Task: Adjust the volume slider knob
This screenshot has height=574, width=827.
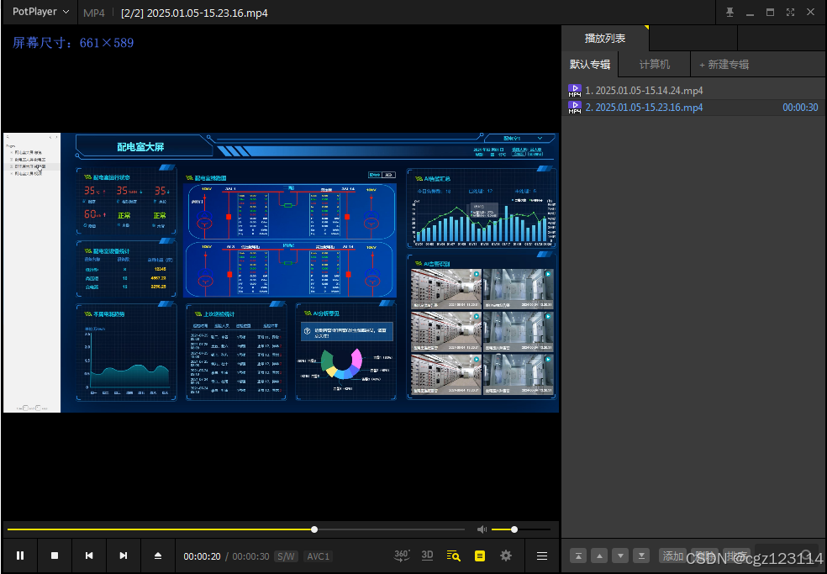Action: 514,529
